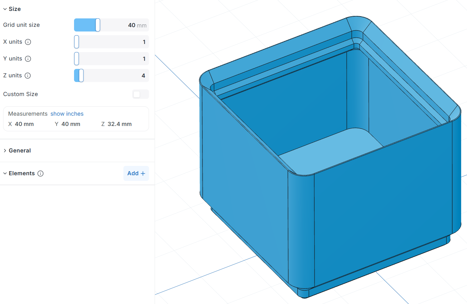Viewport: 467px width, 304px height.
Task: Click the X 40 mm measurement
Action: click(x=21, y=124)
